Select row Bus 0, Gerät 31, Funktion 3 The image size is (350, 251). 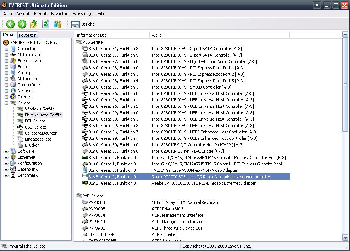[x=186, y=87]
